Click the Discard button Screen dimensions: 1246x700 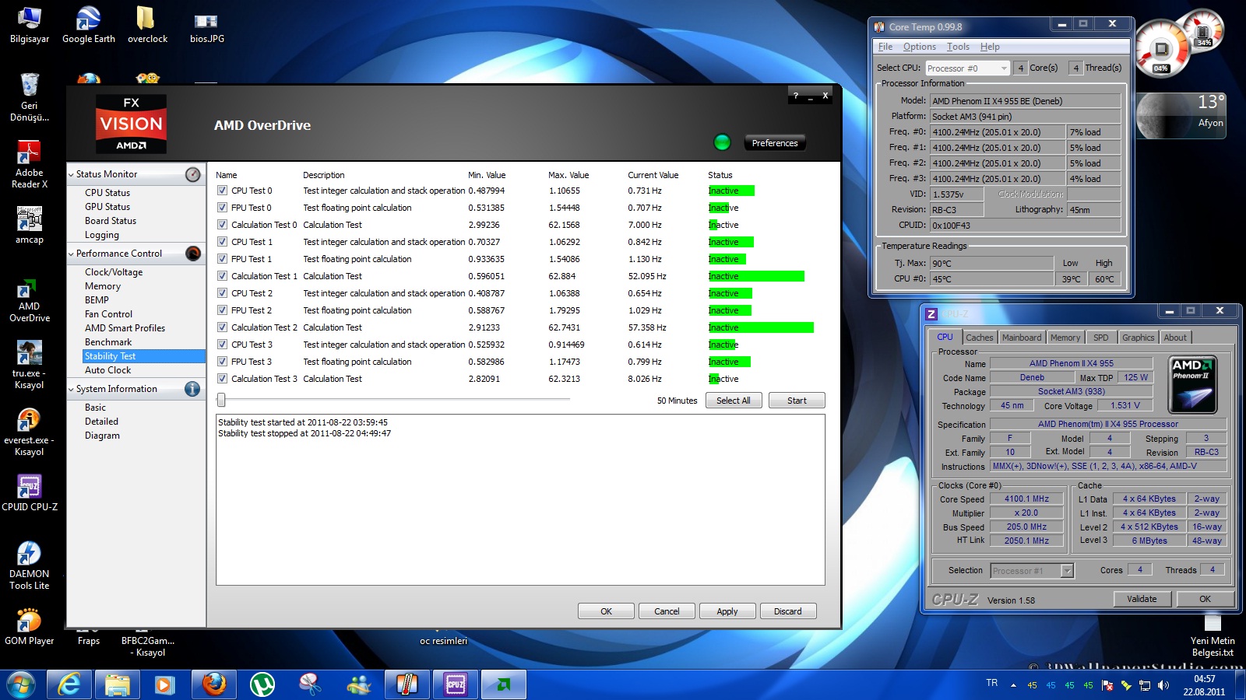pos(787,611)
